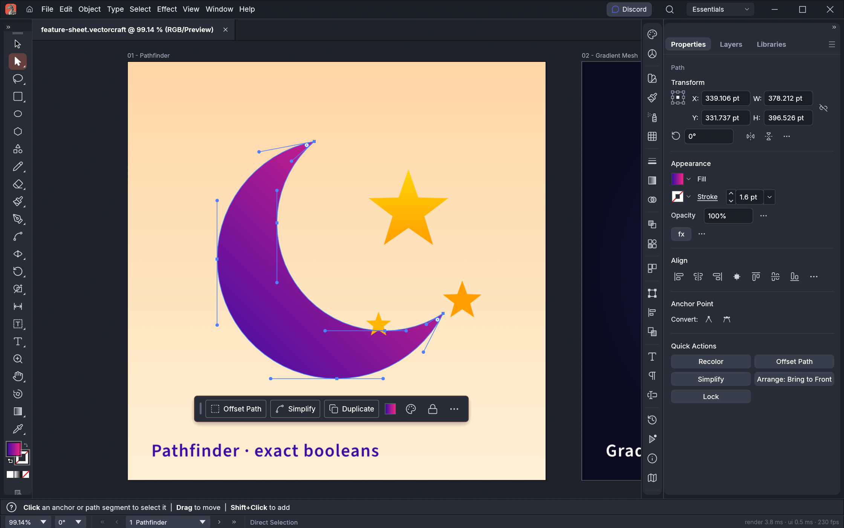Select the Hand tool
The height and width of the screenshot is (528, 844).
tap(17, 376)
